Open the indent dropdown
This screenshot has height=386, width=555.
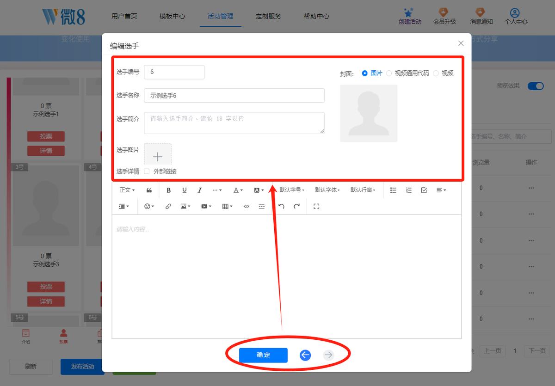[x=124, y=207]
